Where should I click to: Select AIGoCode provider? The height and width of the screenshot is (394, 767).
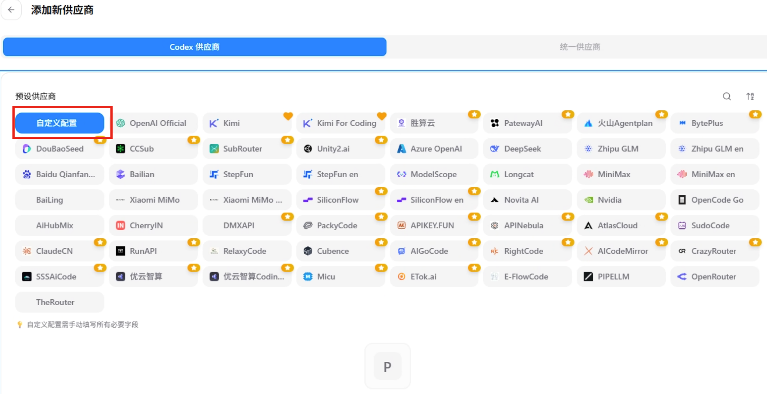(x=434, y=251)
